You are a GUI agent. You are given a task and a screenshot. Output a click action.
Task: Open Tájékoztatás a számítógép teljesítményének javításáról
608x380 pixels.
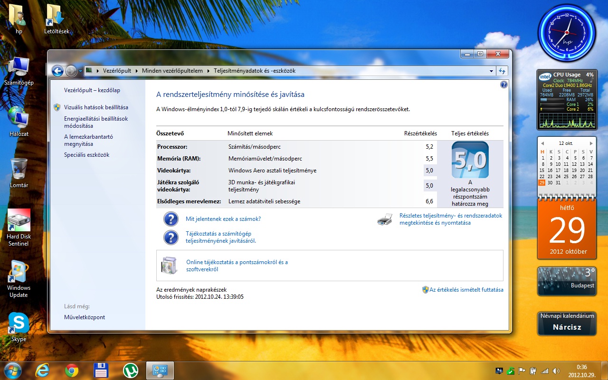coord(221,237)
